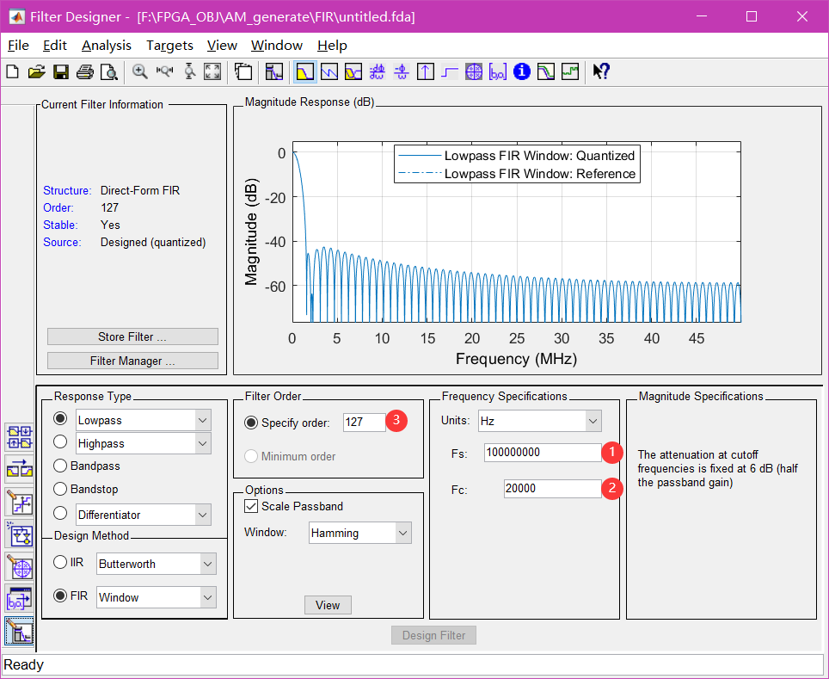Save the current session
The height and width of the screenshot is (679, 829).
61,71
